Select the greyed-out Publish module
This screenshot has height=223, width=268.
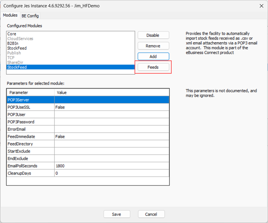14,53
